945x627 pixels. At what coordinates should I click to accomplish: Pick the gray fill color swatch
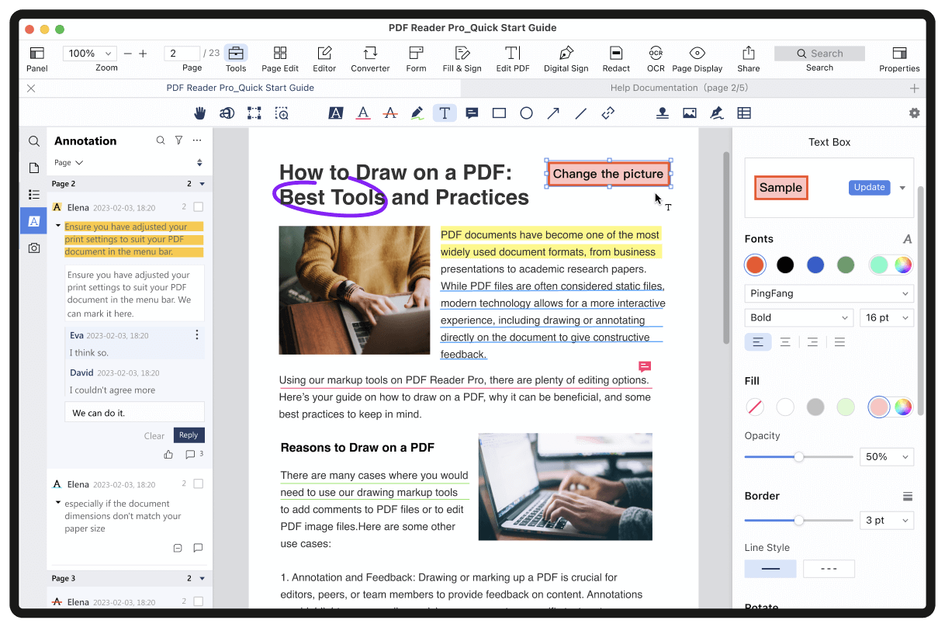[x=815, y=407]
